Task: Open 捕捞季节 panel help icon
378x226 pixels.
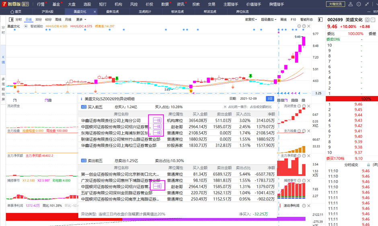Action: tap(304, 181)
